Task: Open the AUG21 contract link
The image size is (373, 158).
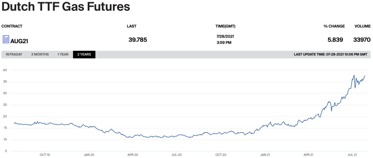Action: pyautogui.click(x=19, y=41)
